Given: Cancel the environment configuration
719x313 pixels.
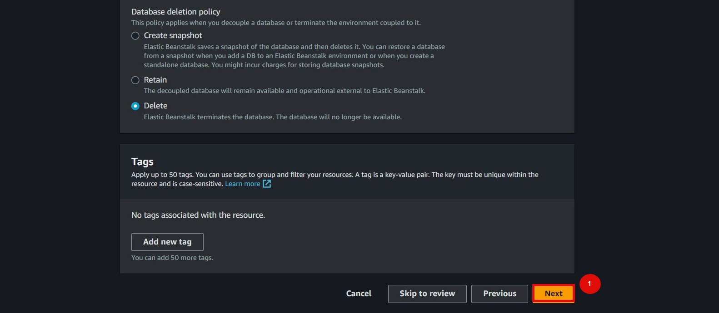Looking at the screenshot, I should click(359, 293).
